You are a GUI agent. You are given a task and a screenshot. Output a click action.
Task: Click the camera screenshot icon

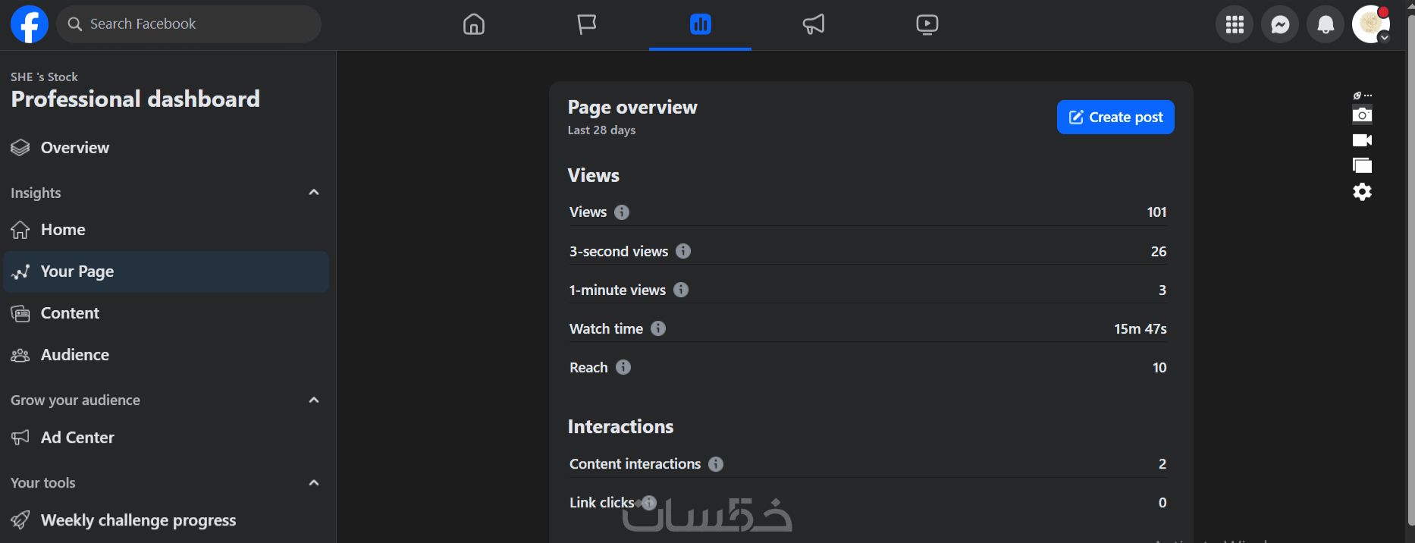[x=1363, y=115]
